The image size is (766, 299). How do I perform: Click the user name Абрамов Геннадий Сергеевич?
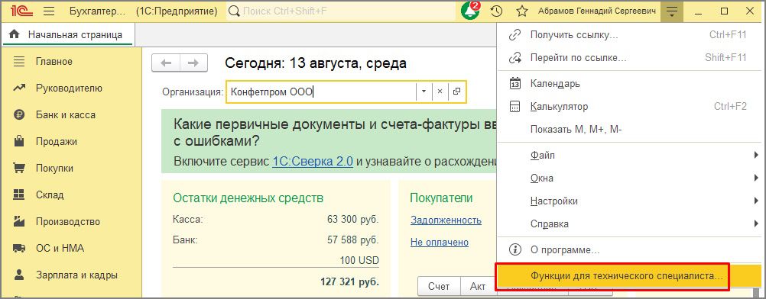click(x=597, y=11)
